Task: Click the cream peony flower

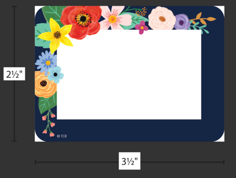Action: click(x=162, y=18)
